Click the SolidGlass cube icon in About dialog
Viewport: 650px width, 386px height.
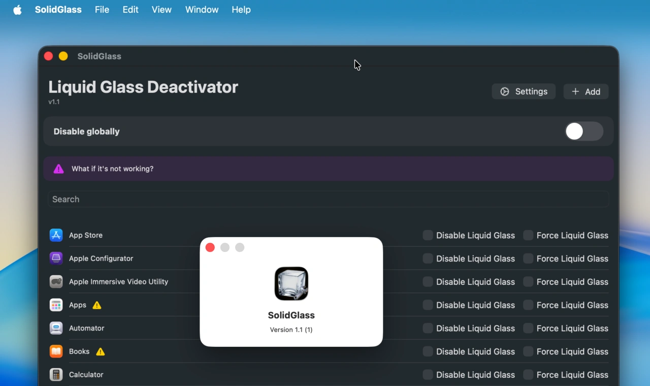[291, 283]
